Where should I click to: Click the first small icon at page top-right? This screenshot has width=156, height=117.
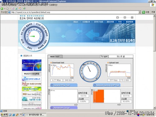click(117, 17)
